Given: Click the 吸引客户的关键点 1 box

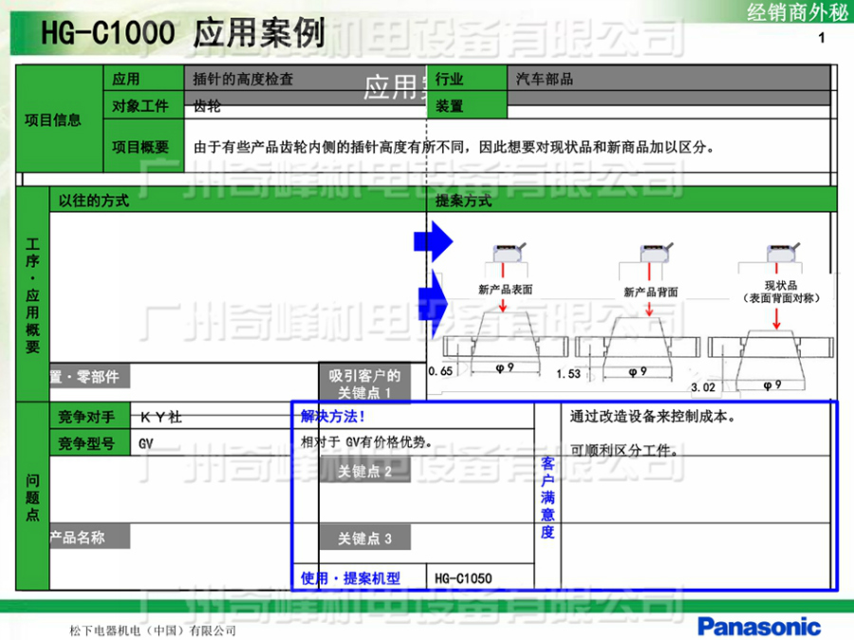Looking at the screenshot, I should coord(364,384).
